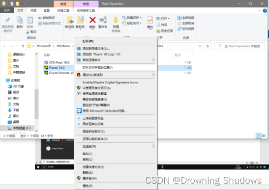Expand the Open button dropdown in the ribbon
This screenshot has height=190, width=269.
169,19
